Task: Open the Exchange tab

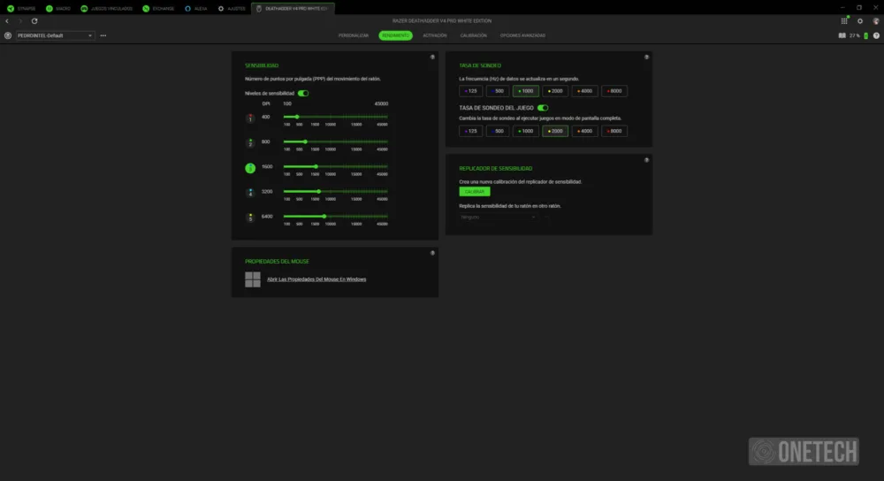Action: 158,9
